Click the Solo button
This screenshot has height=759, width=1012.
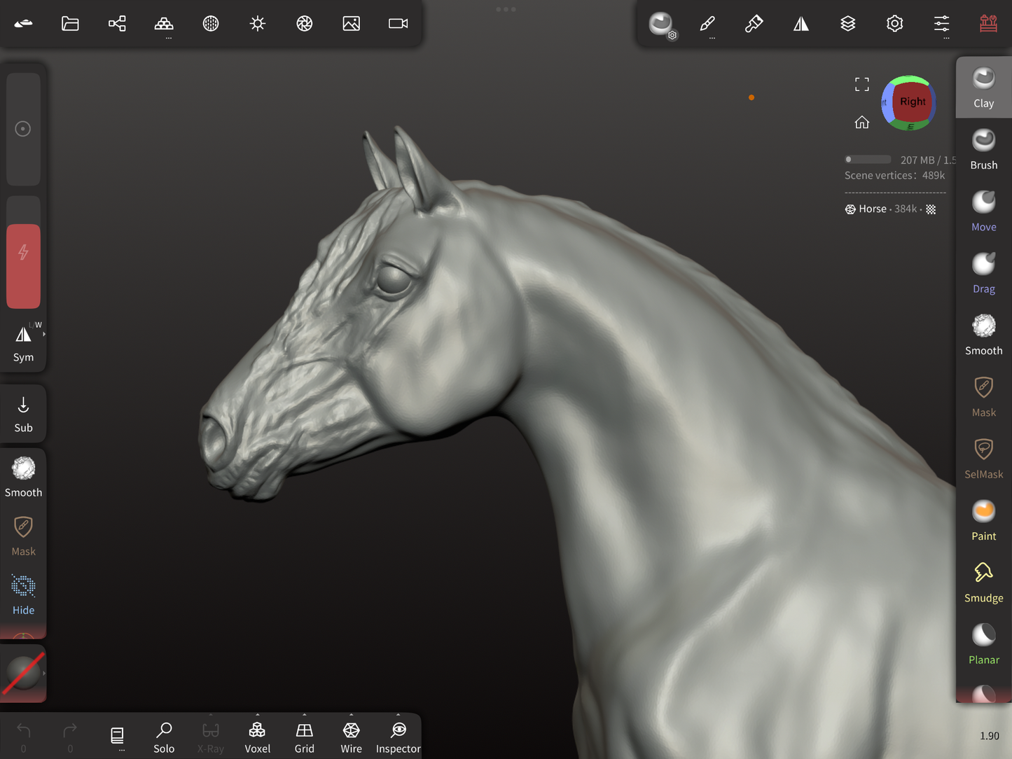point(164,737)
